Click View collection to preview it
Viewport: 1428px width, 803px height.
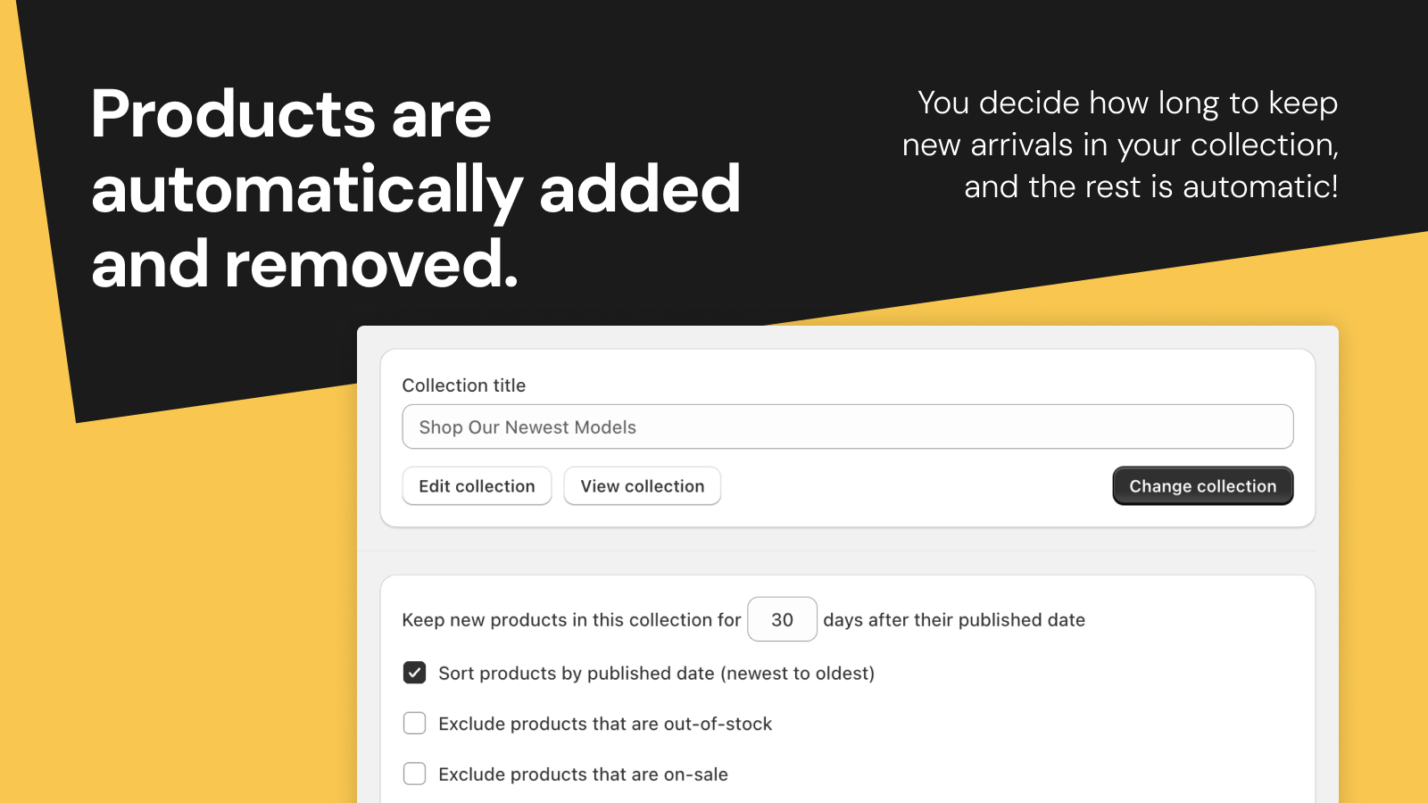[642, 485]
